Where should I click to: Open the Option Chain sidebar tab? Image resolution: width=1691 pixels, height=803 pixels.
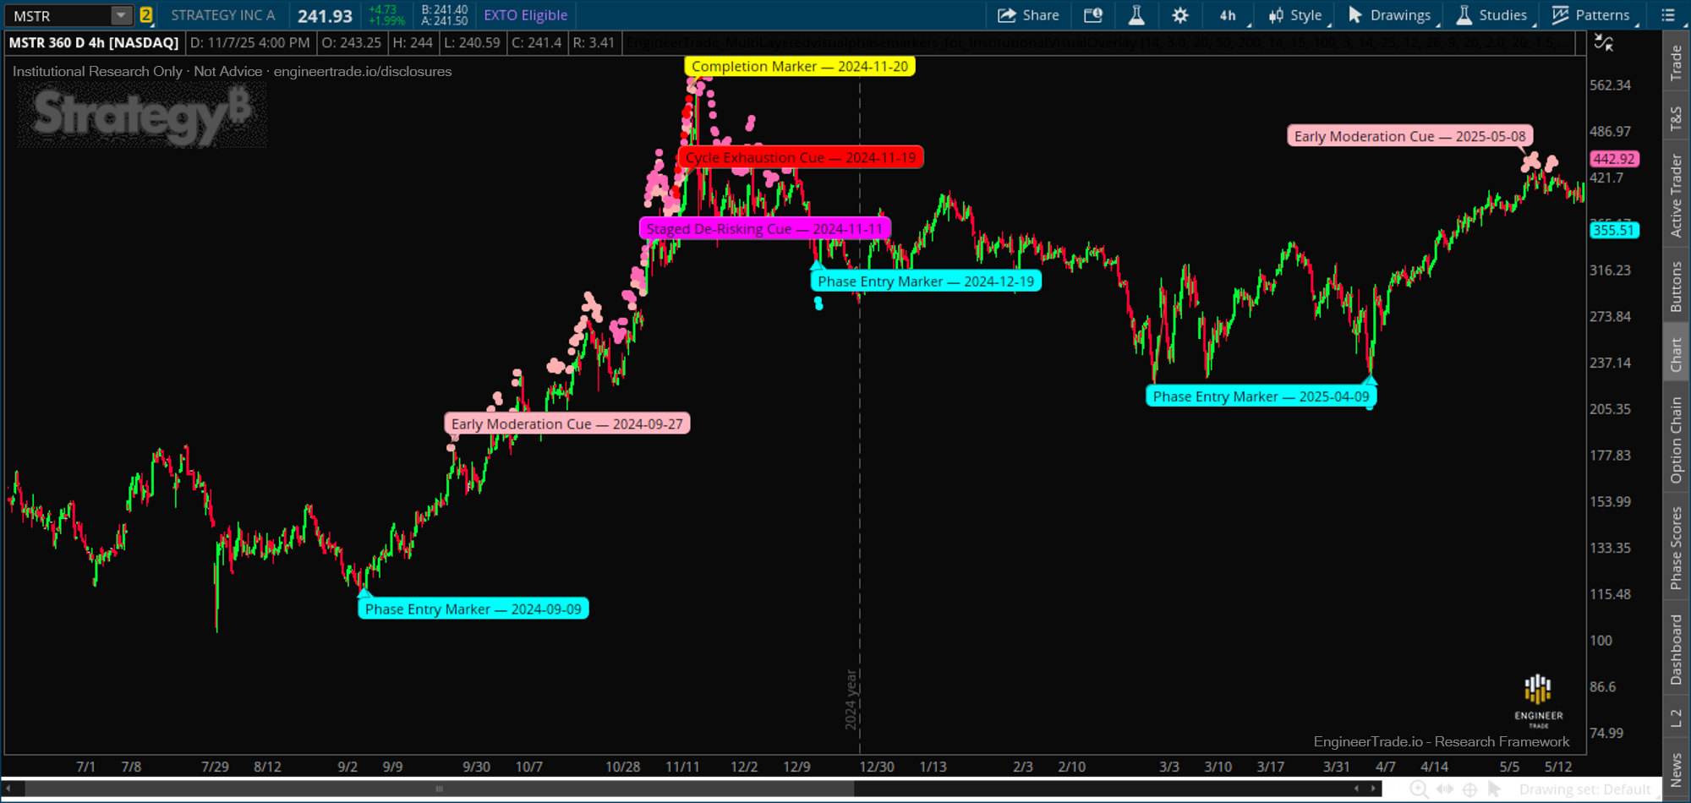coord(1676,440)
